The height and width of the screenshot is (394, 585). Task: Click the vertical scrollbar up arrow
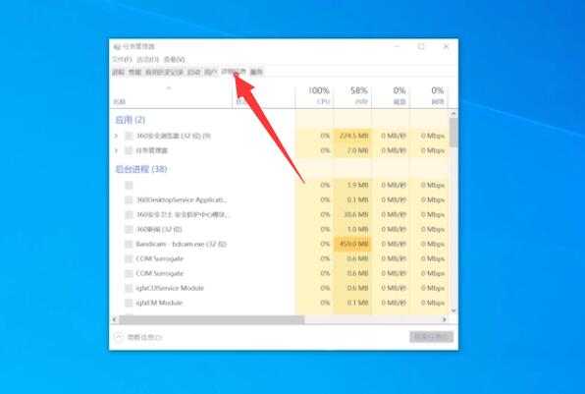tap(453, 114)
